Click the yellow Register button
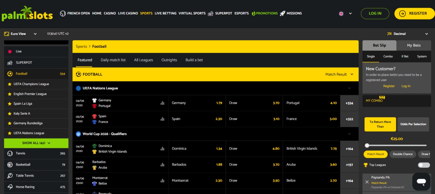435x194 pixels. click(414, 14)
